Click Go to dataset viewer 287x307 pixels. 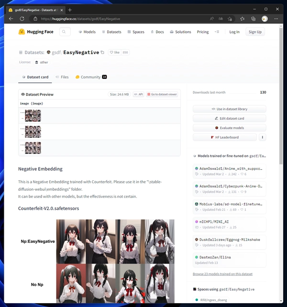click(x=162, y=94)
